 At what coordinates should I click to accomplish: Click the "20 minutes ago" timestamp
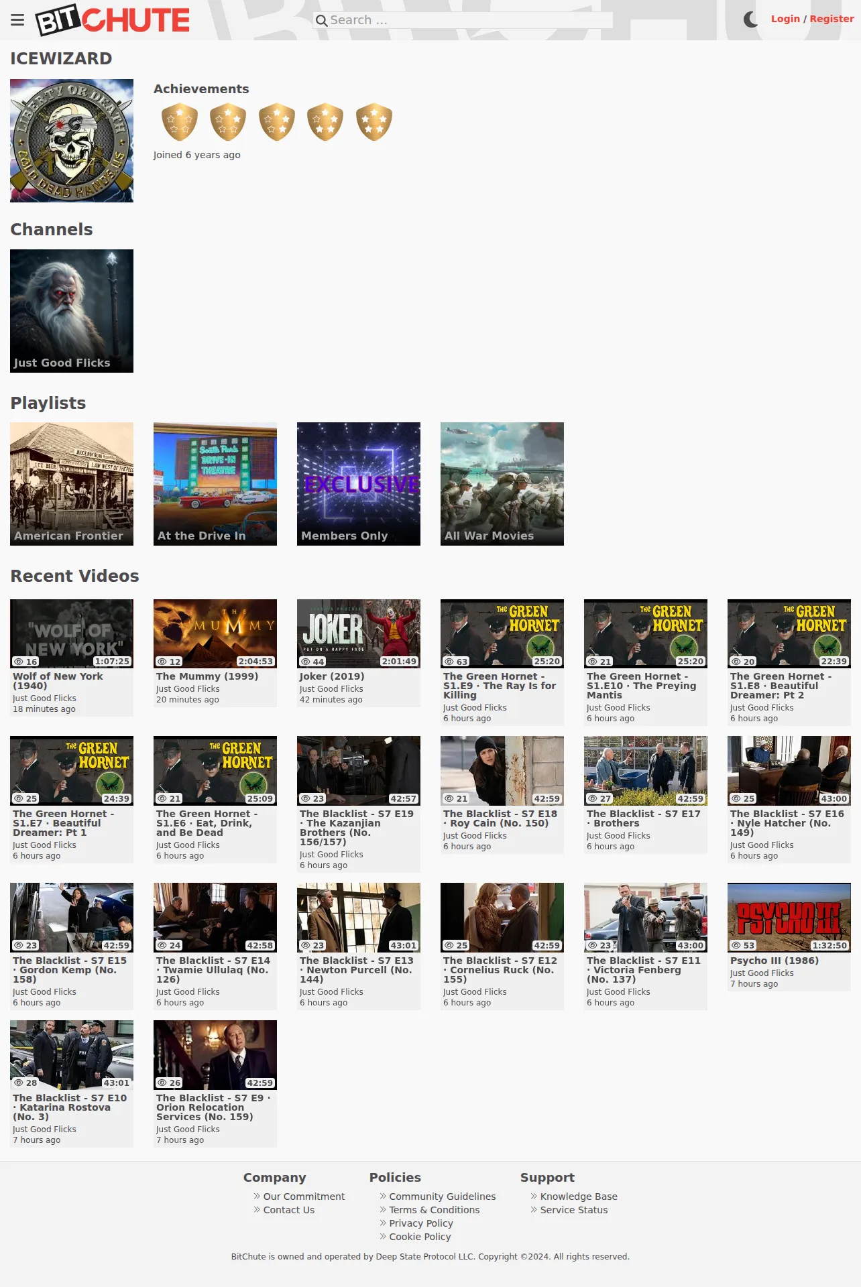188,700
